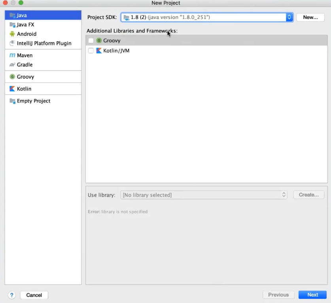Select Kotlin project type

pos(43,89)
